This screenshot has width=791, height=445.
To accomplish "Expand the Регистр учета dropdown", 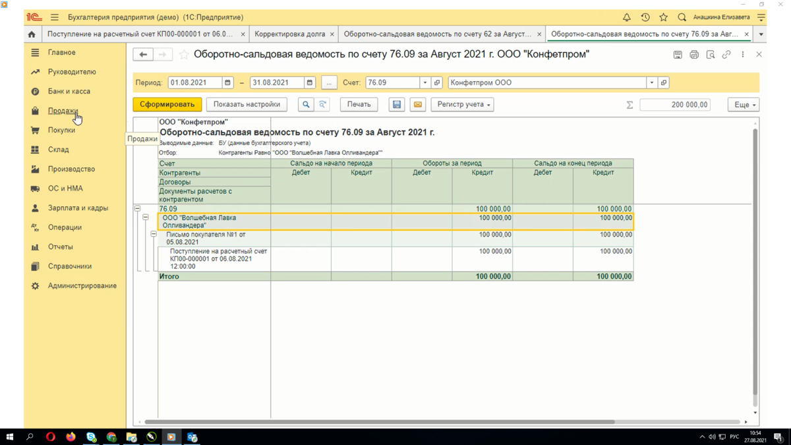I will (x=463, y=104).
